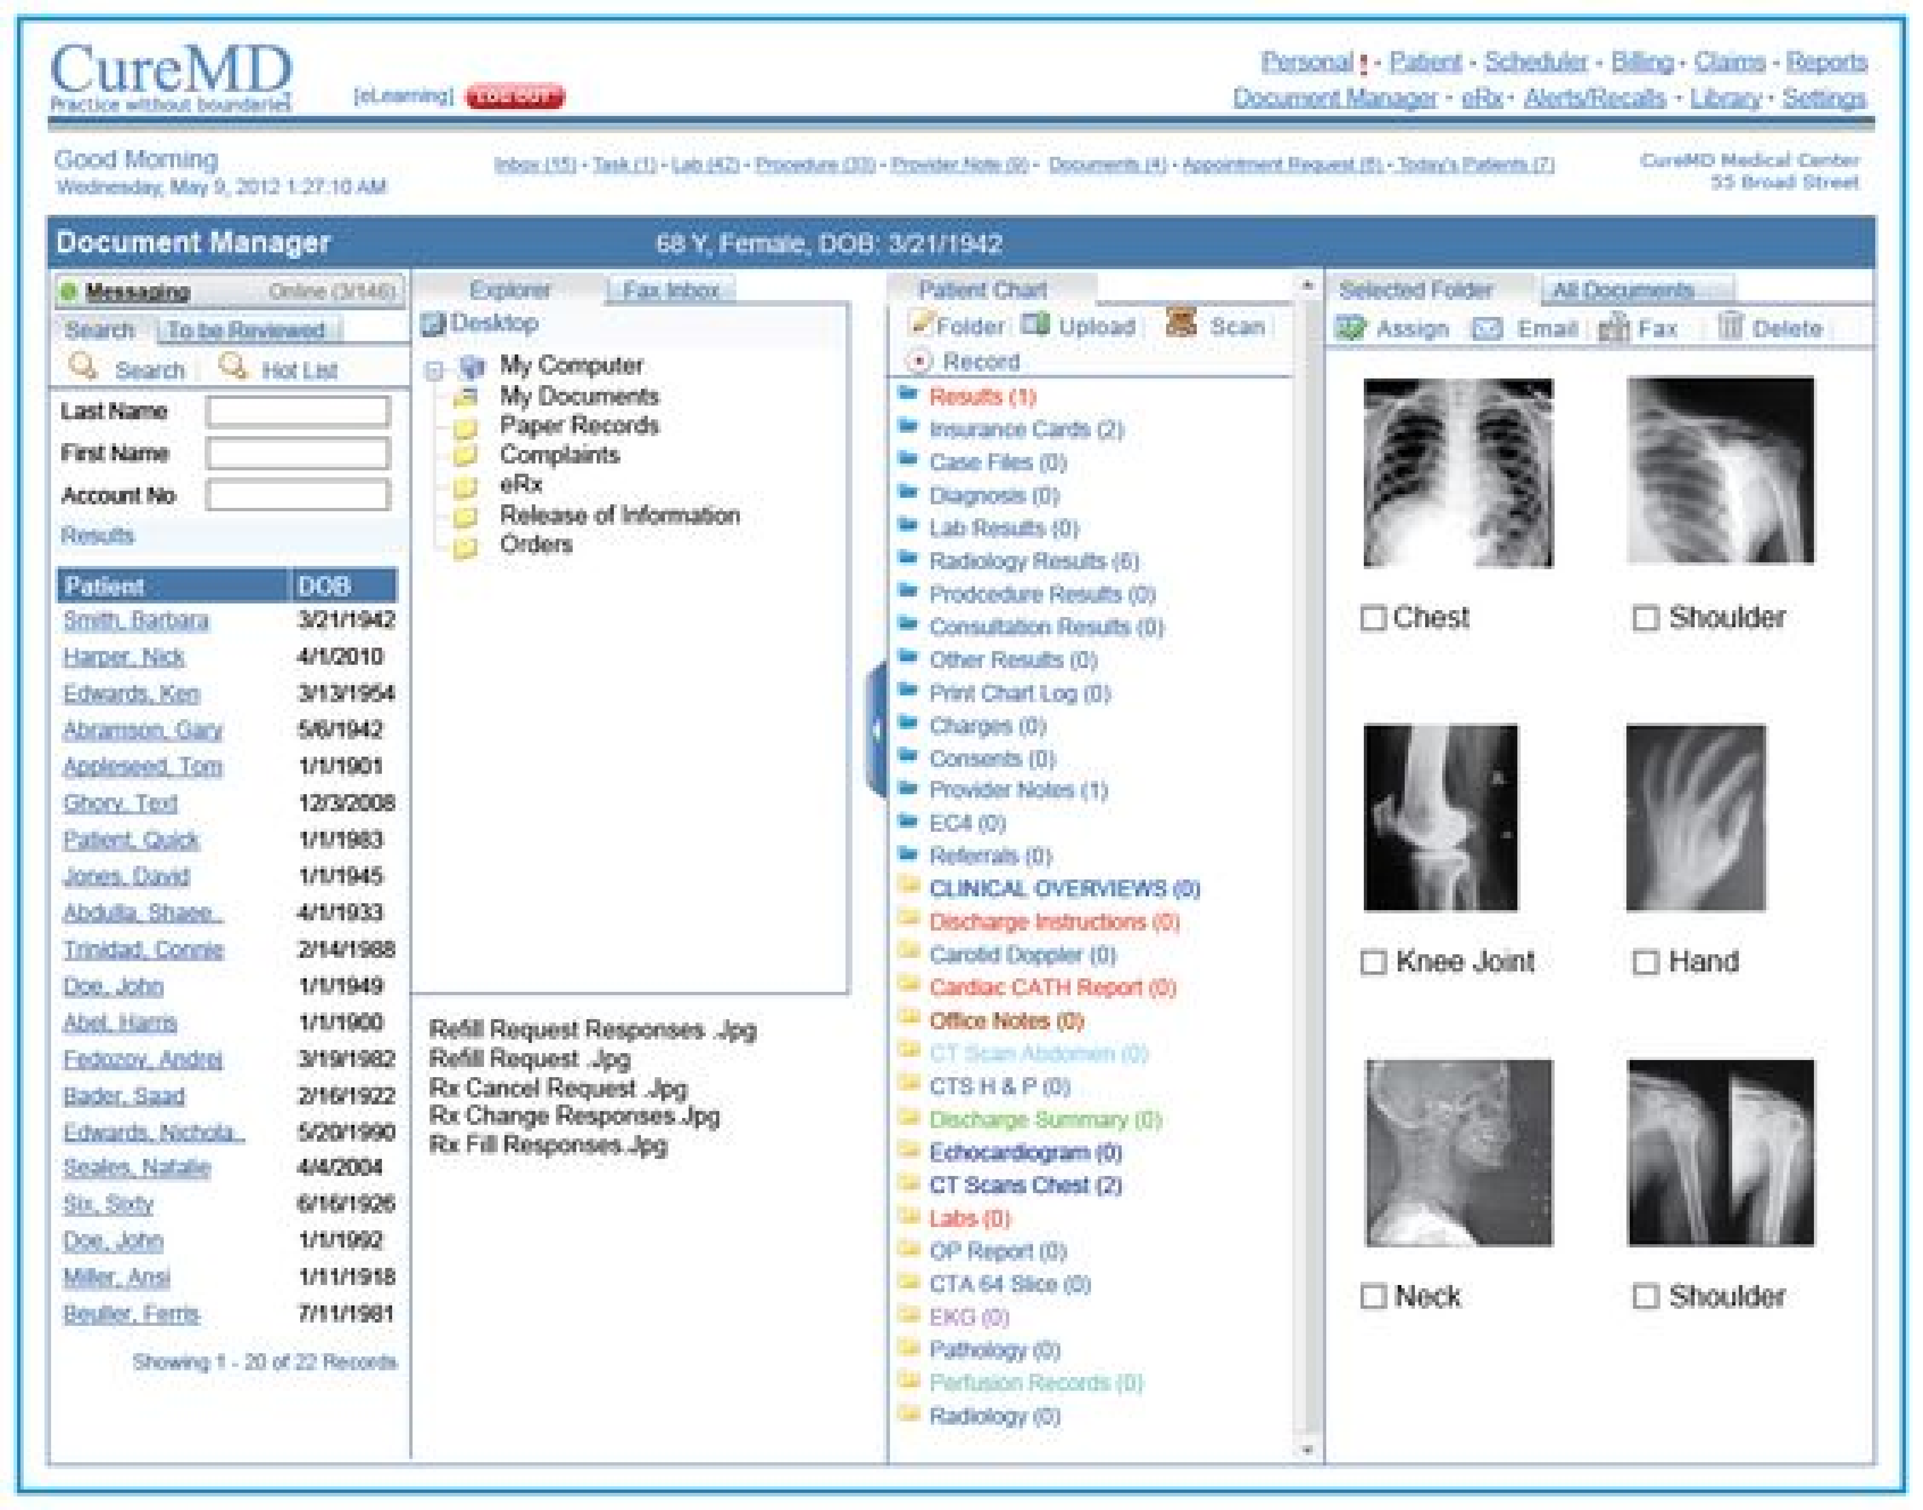Viewport: 1923px width, 1510px height.
Task: Check the Chest image checkbox
Action: (x=1372, y=618)
